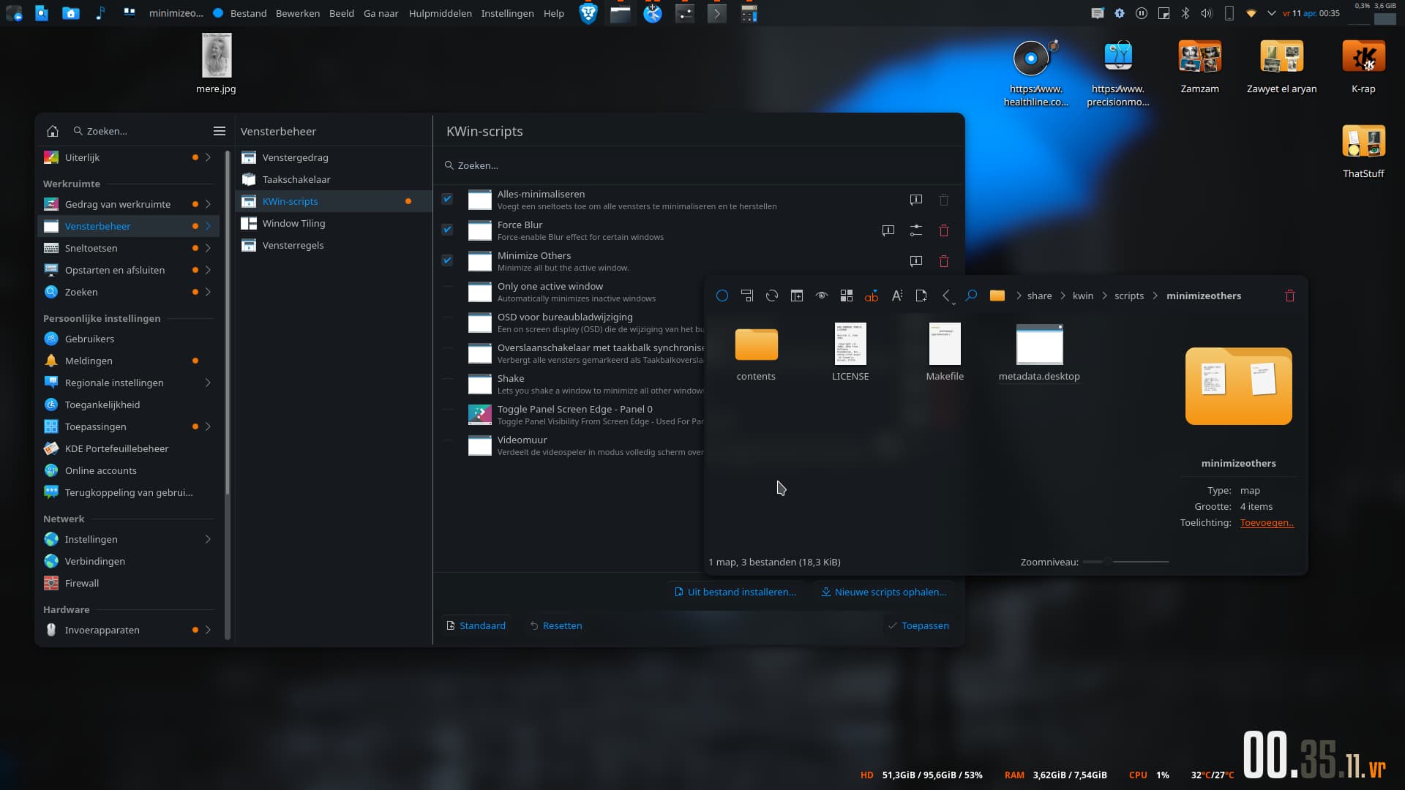Click the red trash icon in file manager toolbar
The height and width of the screenshot is (790, 1405).
tap(1290, 296)
